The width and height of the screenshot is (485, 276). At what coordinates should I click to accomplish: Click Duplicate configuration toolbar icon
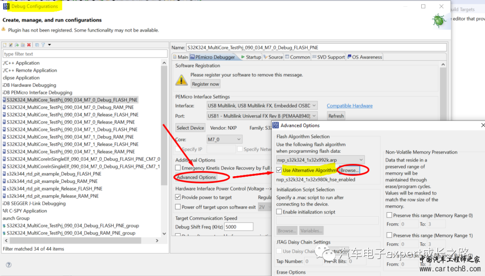click(x=23, y=45)
